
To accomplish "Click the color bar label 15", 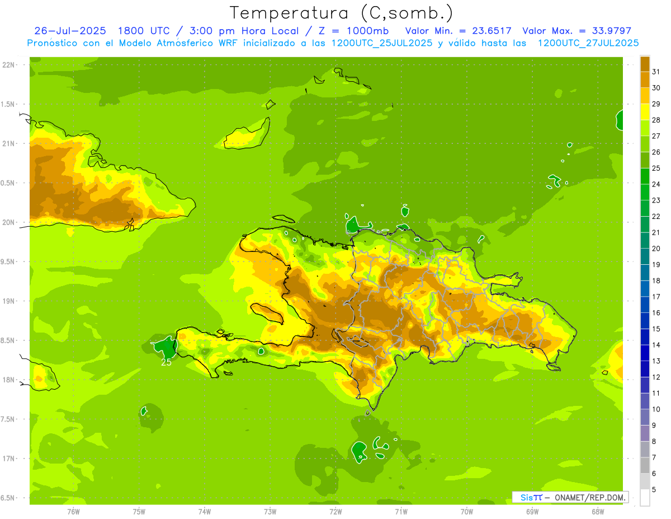I will click(x=656, y=329).
